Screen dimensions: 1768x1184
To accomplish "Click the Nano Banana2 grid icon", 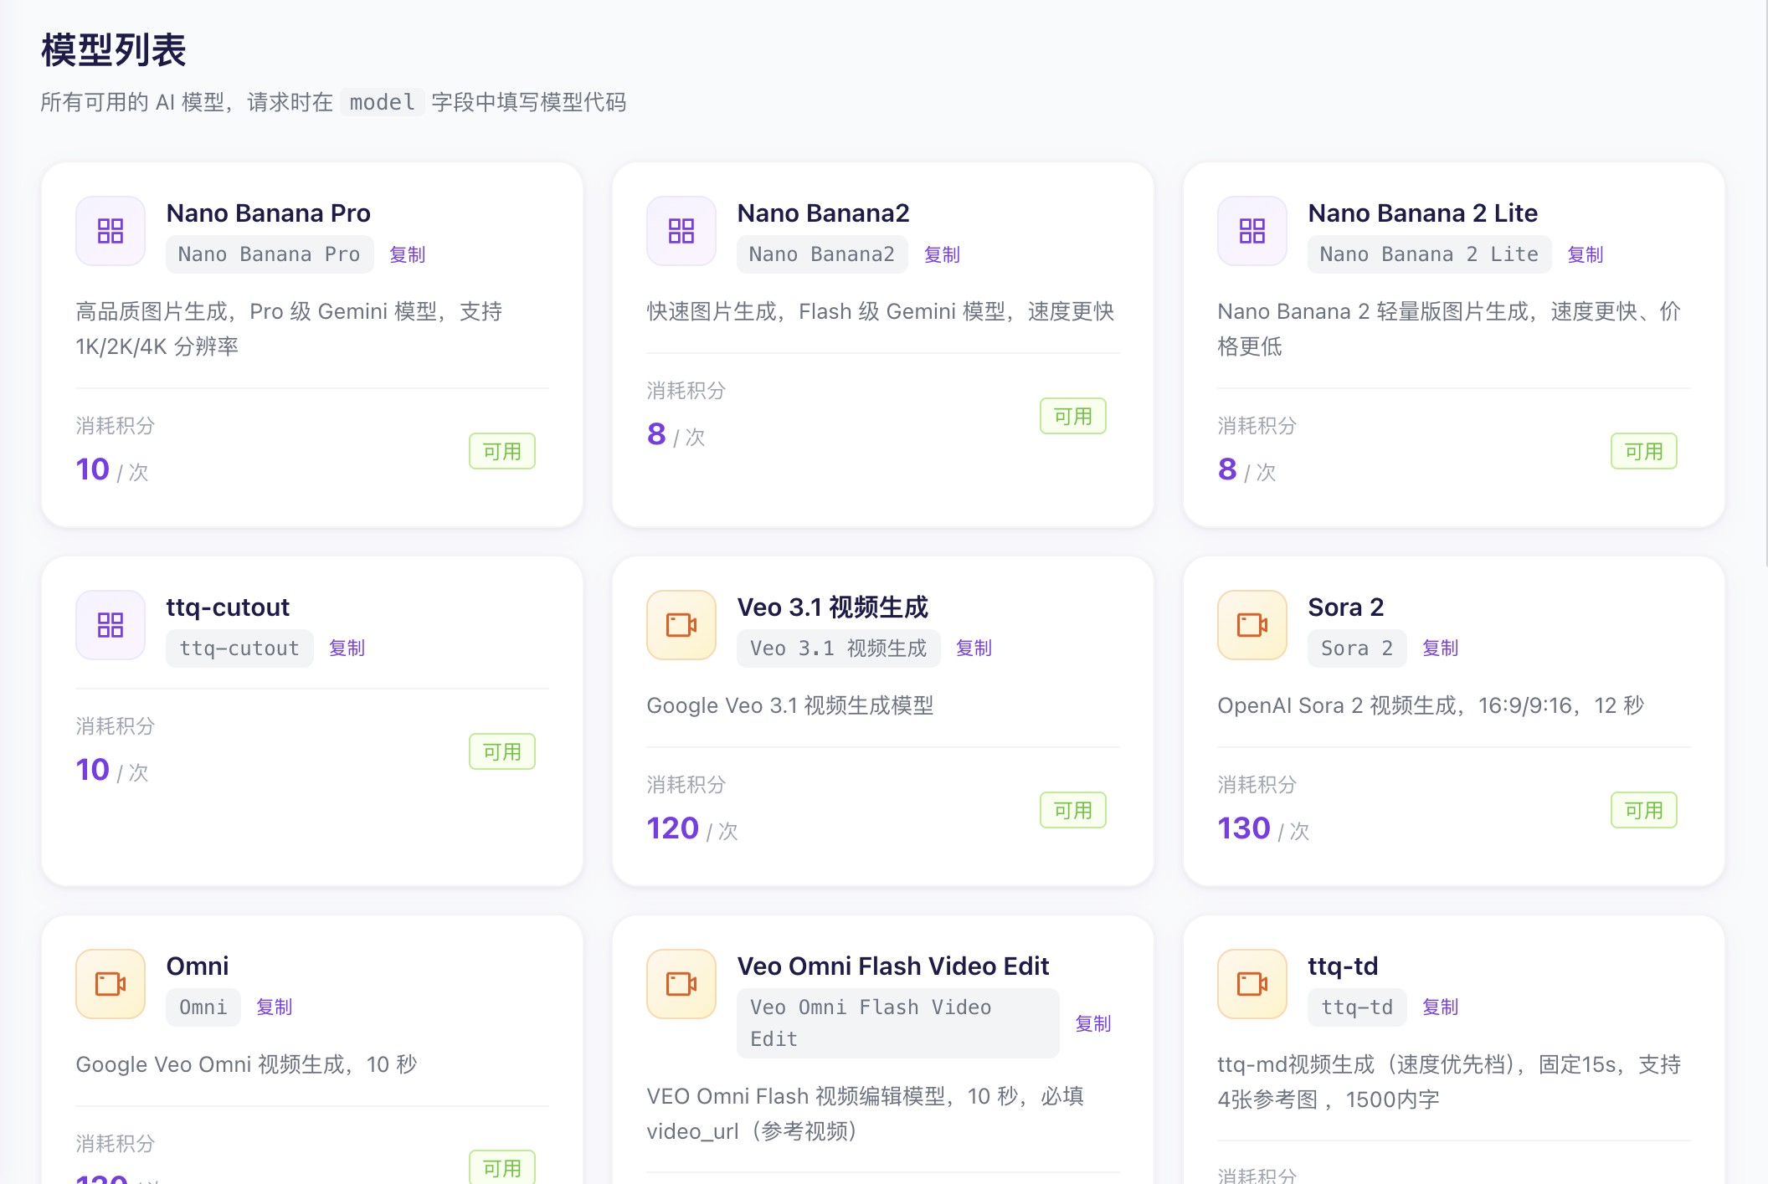I will pos(681,231).
